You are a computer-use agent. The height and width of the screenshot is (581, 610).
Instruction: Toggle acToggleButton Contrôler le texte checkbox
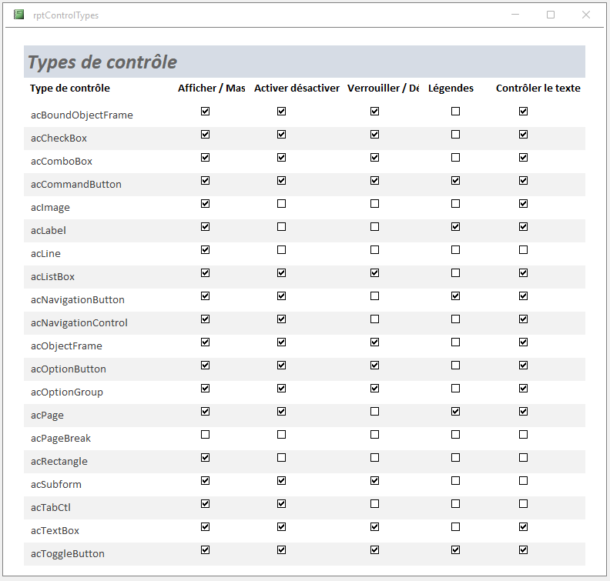coord(523,550)
